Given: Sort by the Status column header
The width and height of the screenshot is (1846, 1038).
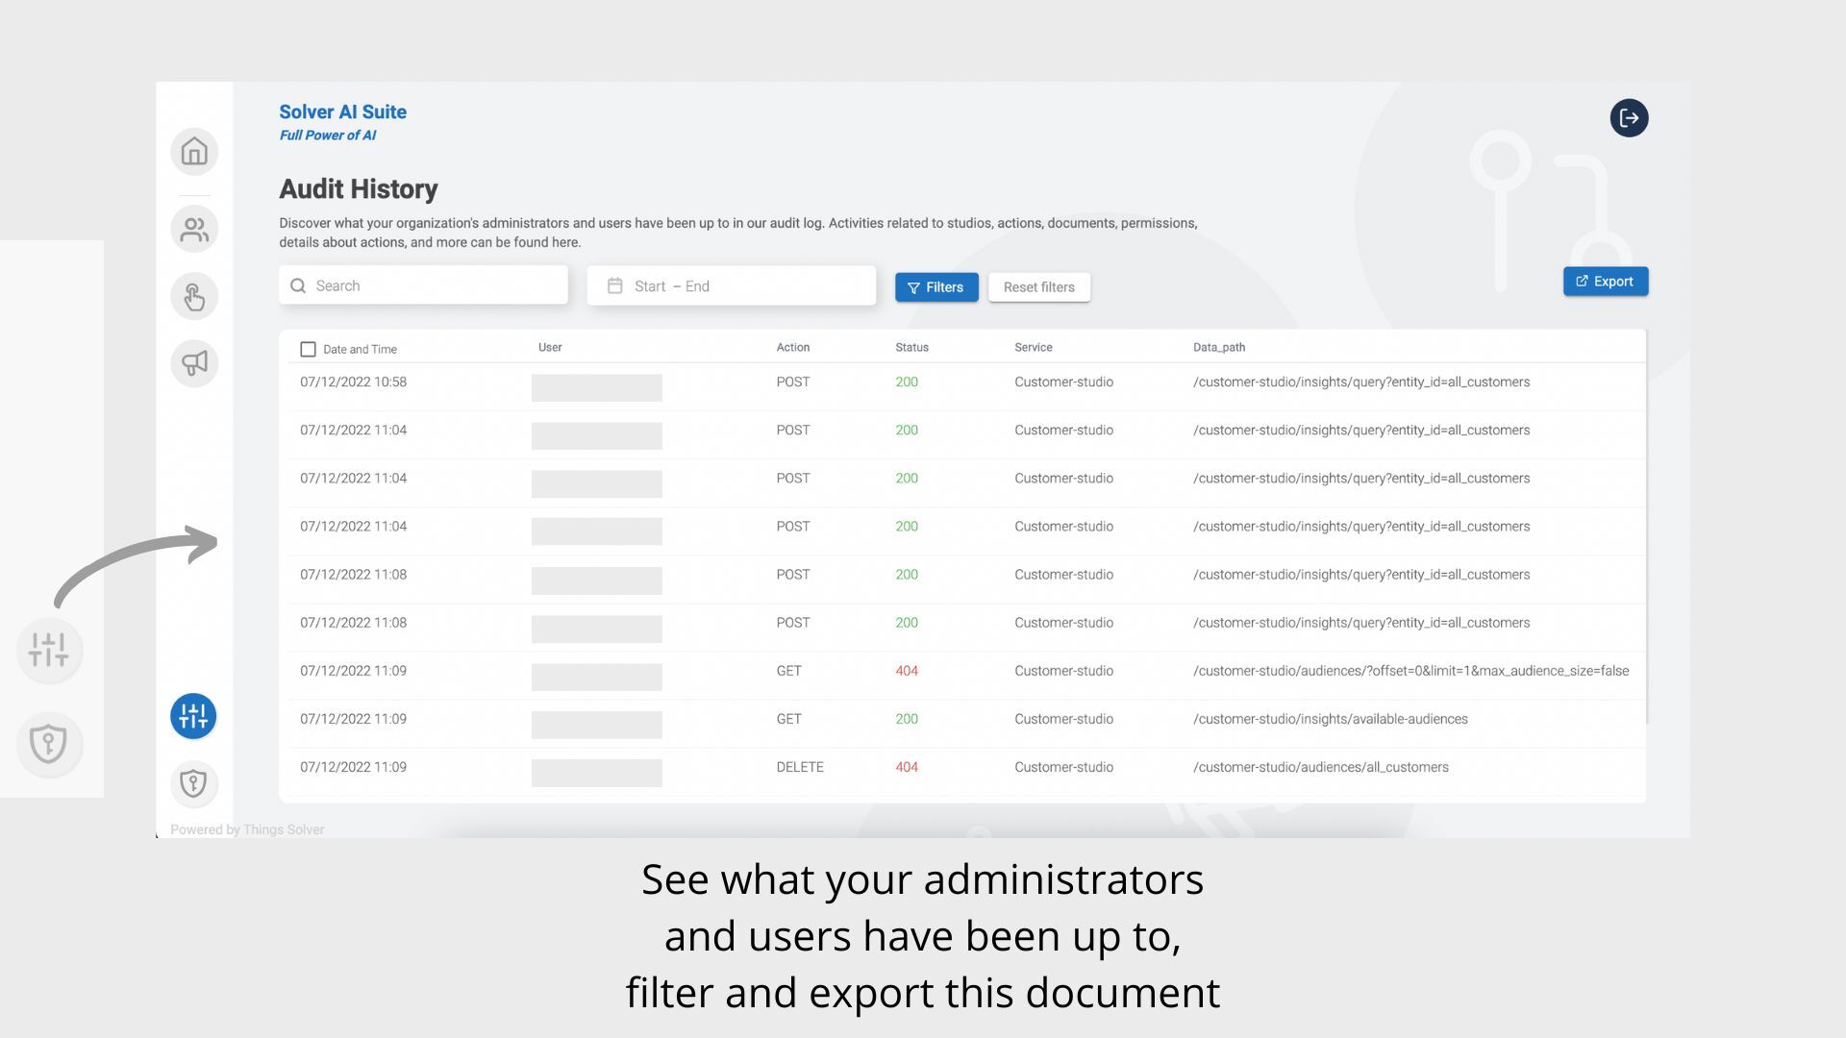Looking at the screenshot, I should point(911,347).
